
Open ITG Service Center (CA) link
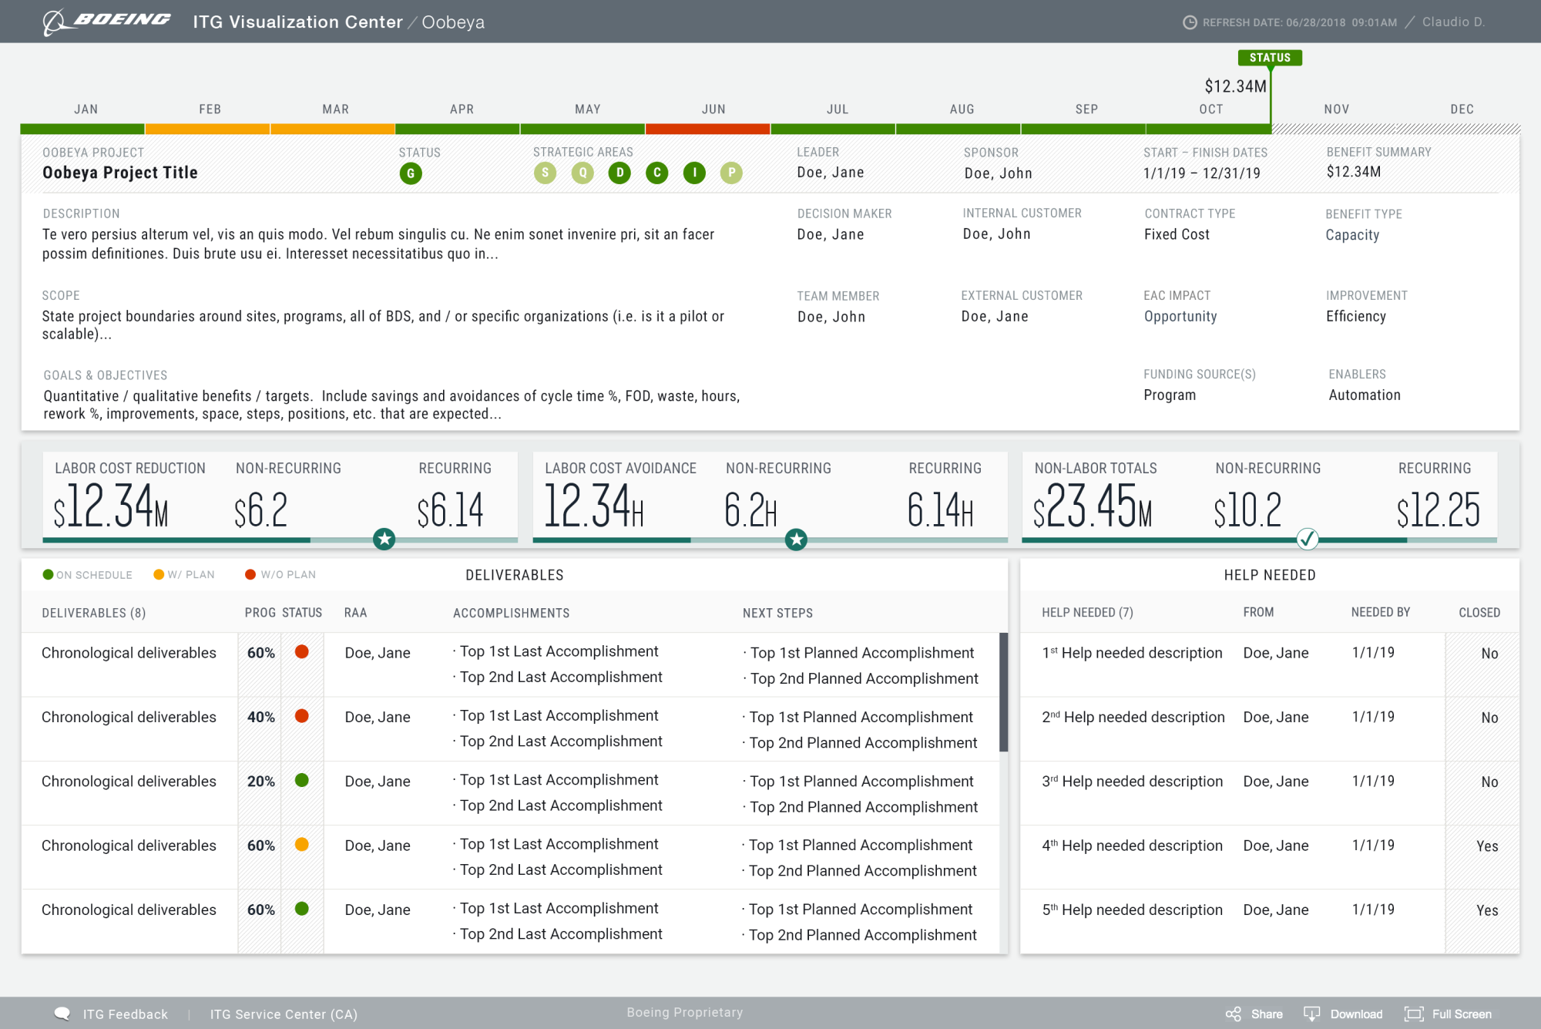point(284,1014)
